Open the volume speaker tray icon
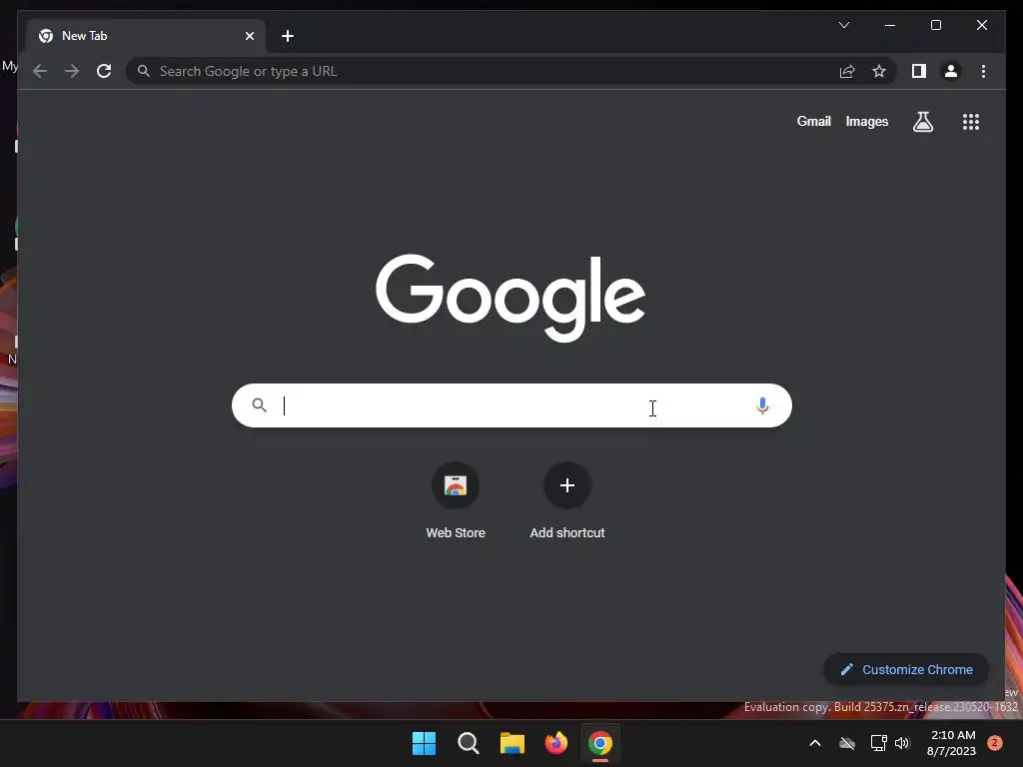The width and height of the screenshot is (1023, 767). coord(902,743)
